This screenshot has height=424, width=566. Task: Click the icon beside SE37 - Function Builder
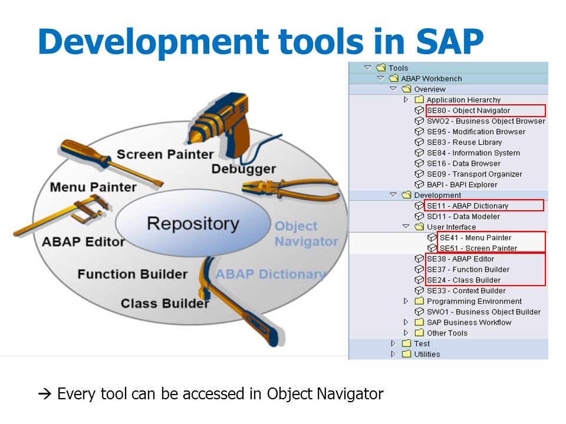point(419,269)
